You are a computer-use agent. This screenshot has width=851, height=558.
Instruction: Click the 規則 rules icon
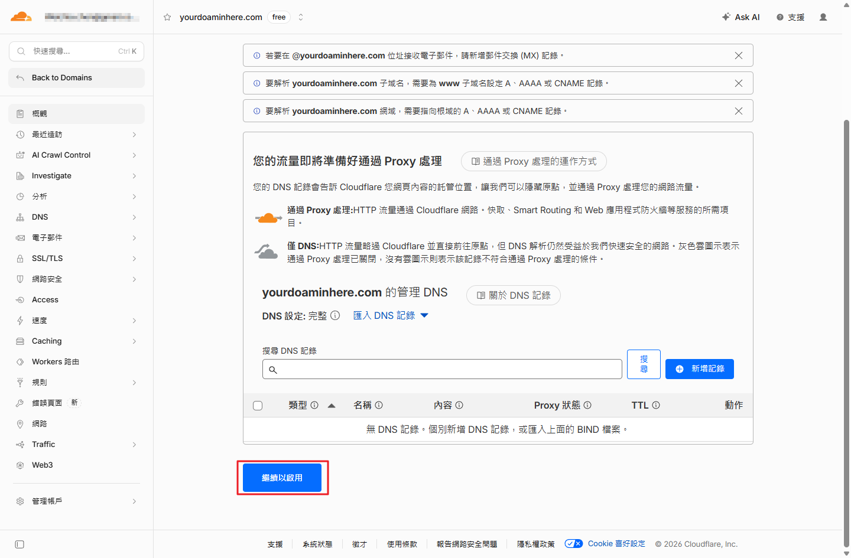[20, 383]
